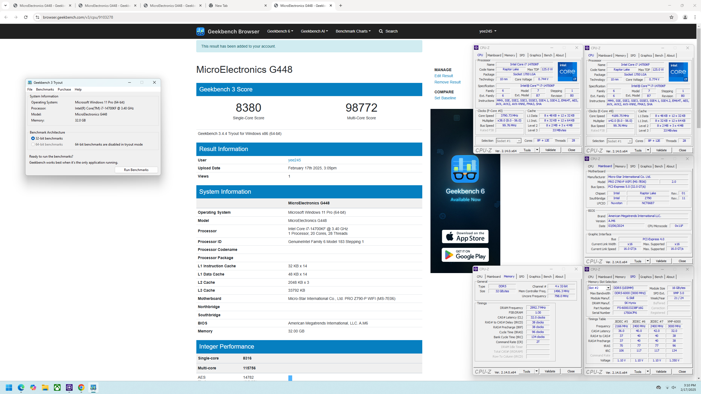This screenshot has height=394, width=701.
Task: Click the page vertical scrollbar track
Action: 698,202
